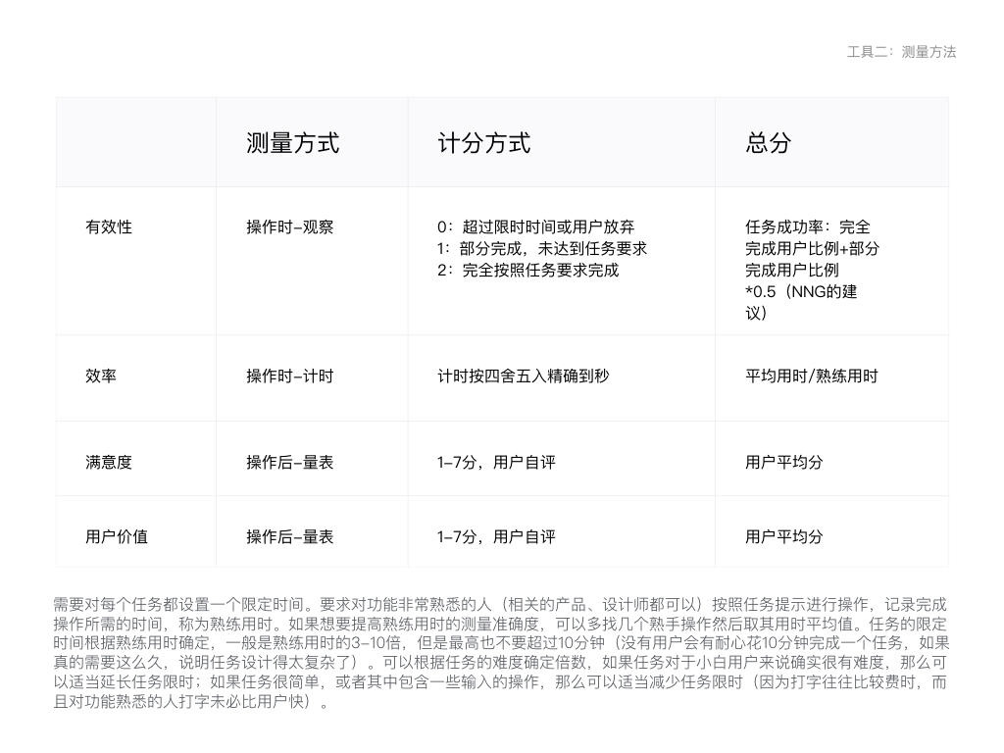Click 操作后-量表 in the 满意度 row
This screenshot has width=1004, height=753.
tap(289, 462)
